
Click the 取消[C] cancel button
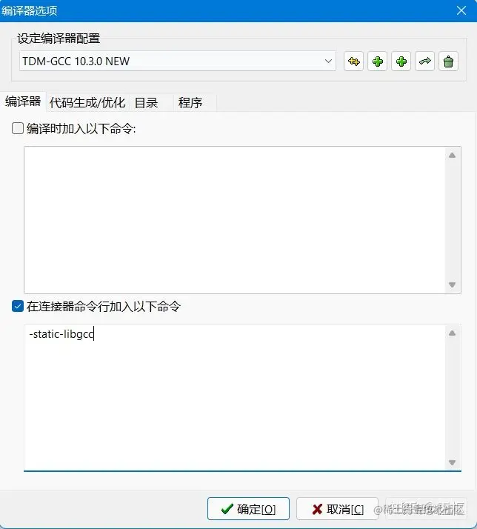(337, 509)
